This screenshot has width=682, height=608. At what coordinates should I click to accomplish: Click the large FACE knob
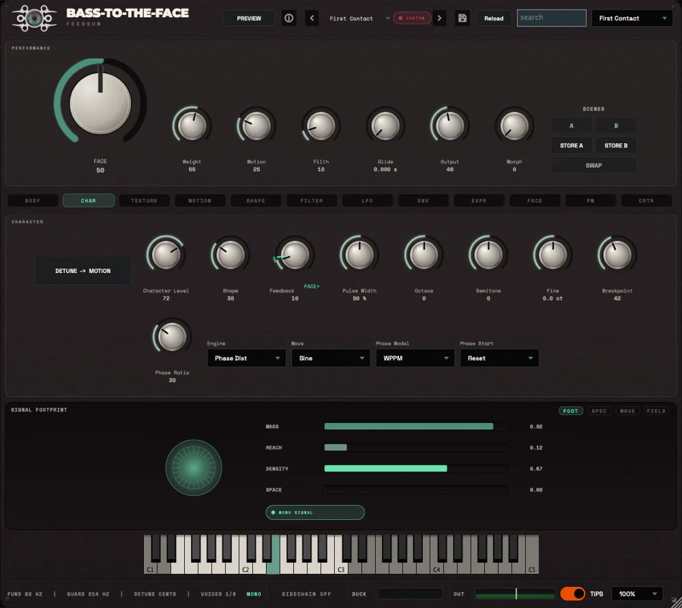[x=100, y=103]
